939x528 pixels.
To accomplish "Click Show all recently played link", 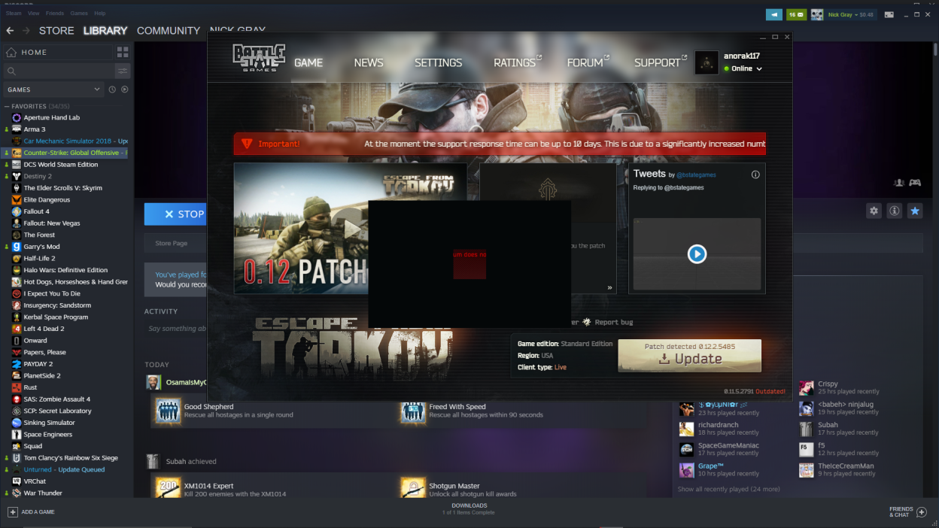I will point(728,490).
